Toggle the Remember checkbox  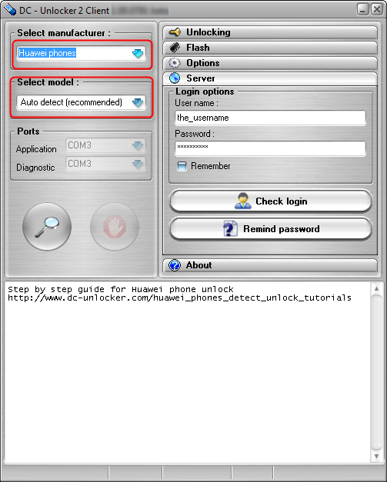pyautogui.click(x=182, y=166)
